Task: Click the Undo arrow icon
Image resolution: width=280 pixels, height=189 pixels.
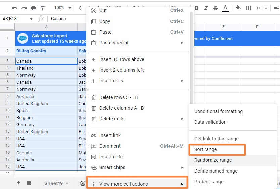Action: point(15,8)
